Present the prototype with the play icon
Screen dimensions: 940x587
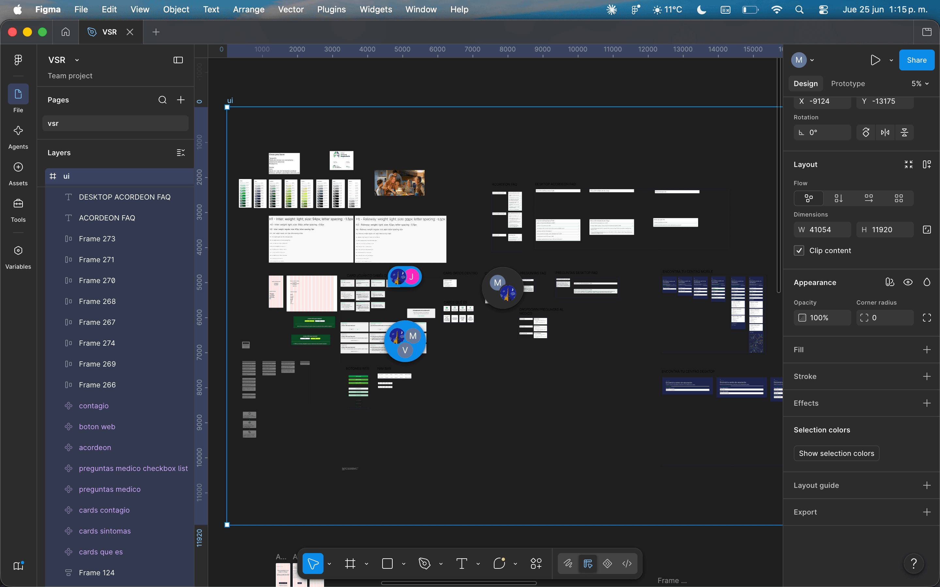pyautogui.click(x=875, y=60)
